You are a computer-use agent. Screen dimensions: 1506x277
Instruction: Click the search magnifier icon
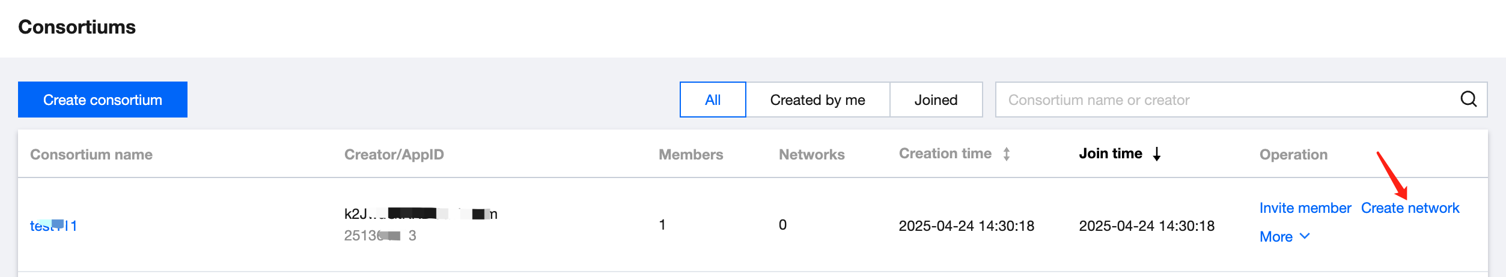1468,99
